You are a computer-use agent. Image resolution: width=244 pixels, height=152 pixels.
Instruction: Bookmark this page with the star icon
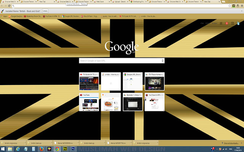[230, 6]
